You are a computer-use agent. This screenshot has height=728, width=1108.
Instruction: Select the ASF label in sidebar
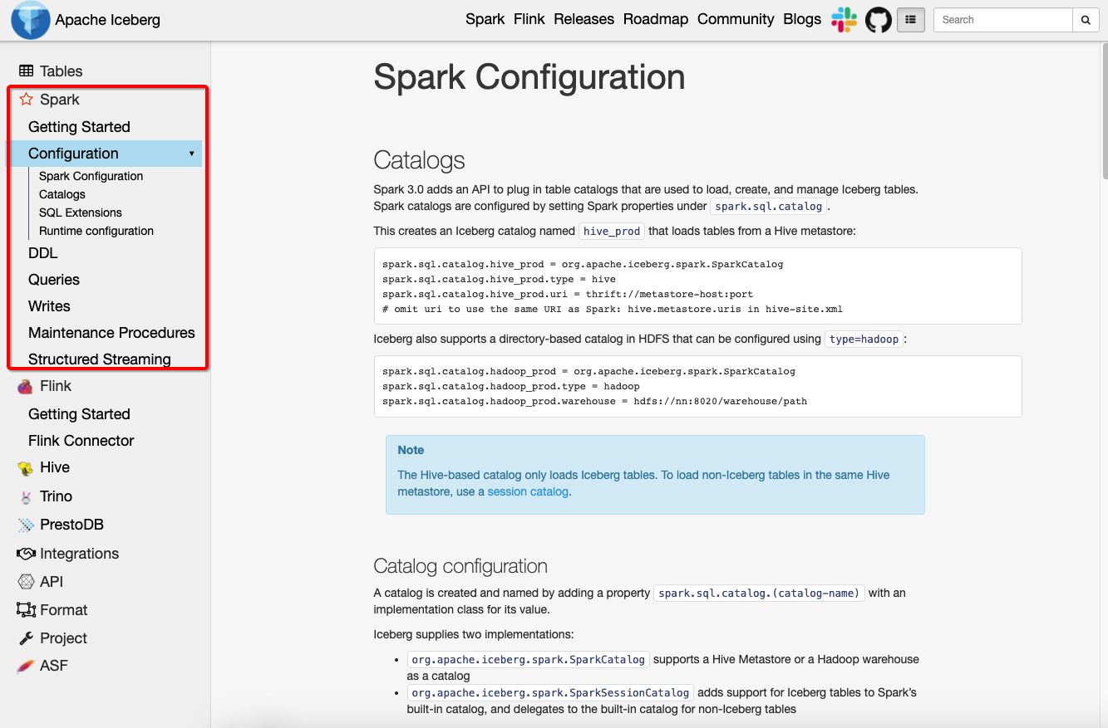pos(54,666)
